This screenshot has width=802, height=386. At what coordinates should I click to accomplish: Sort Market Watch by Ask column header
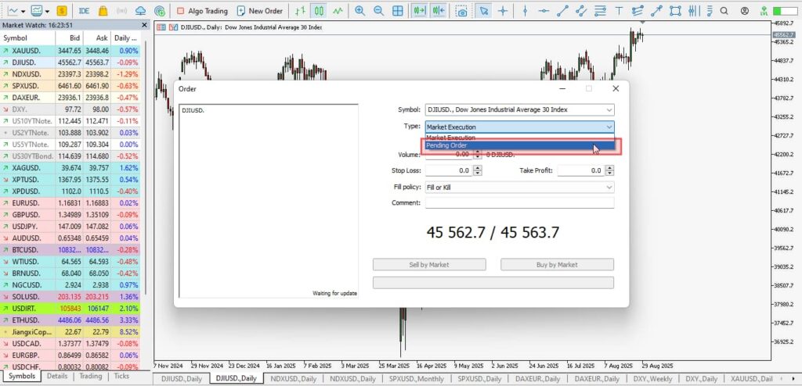(x=96, y=38)
